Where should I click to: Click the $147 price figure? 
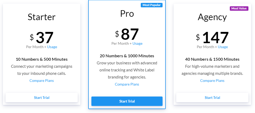pos(215,37)
